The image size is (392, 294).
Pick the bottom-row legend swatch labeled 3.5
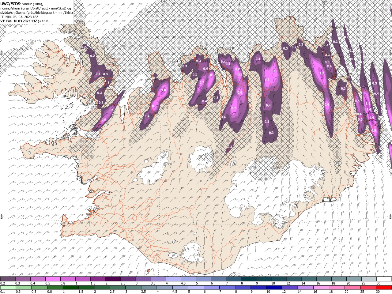coord(149,288)
